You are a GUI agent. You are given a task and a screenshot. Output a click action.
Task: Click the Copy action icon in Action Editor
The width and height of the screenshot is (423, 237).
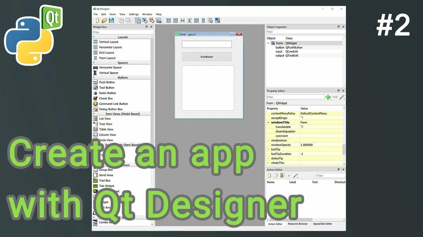pos(276,175)
